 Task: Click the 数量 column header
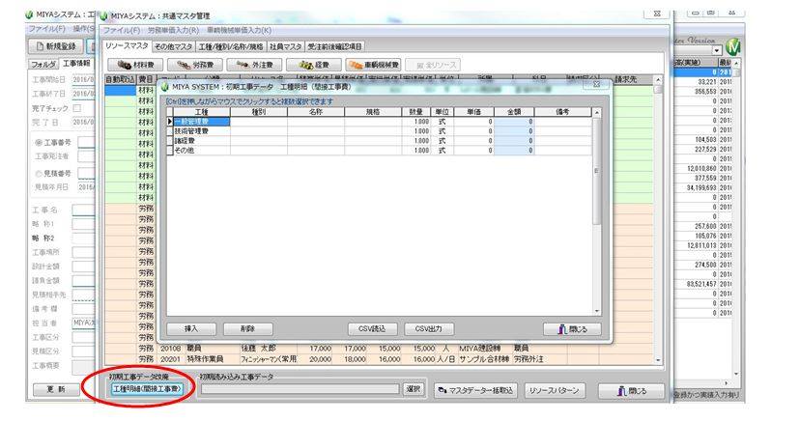click(x=415, y=112)
